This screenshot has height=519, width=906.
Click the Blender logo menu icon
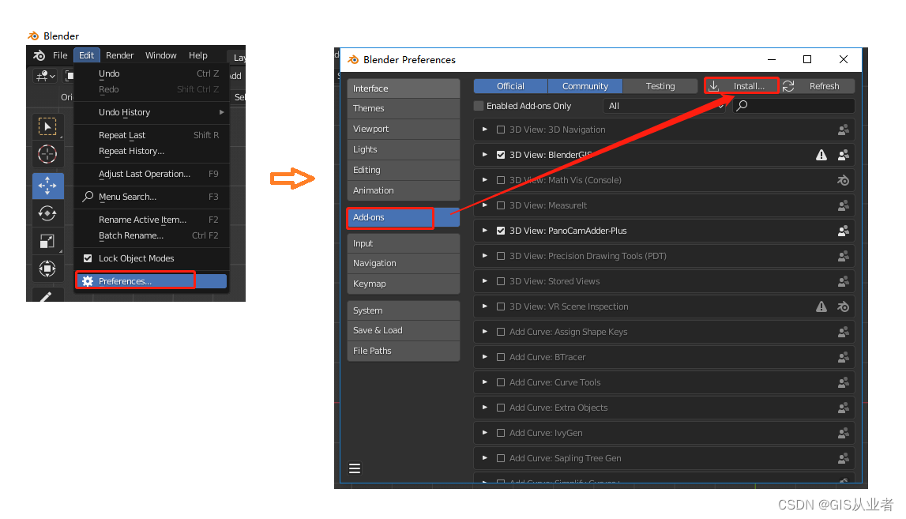[x=39, y=55]
